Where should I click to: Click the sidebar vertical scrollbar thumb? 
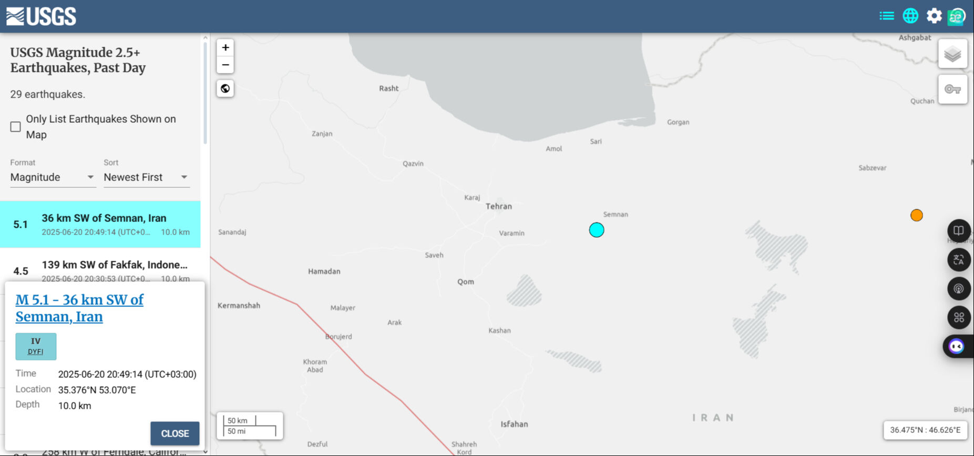(205, 92)
